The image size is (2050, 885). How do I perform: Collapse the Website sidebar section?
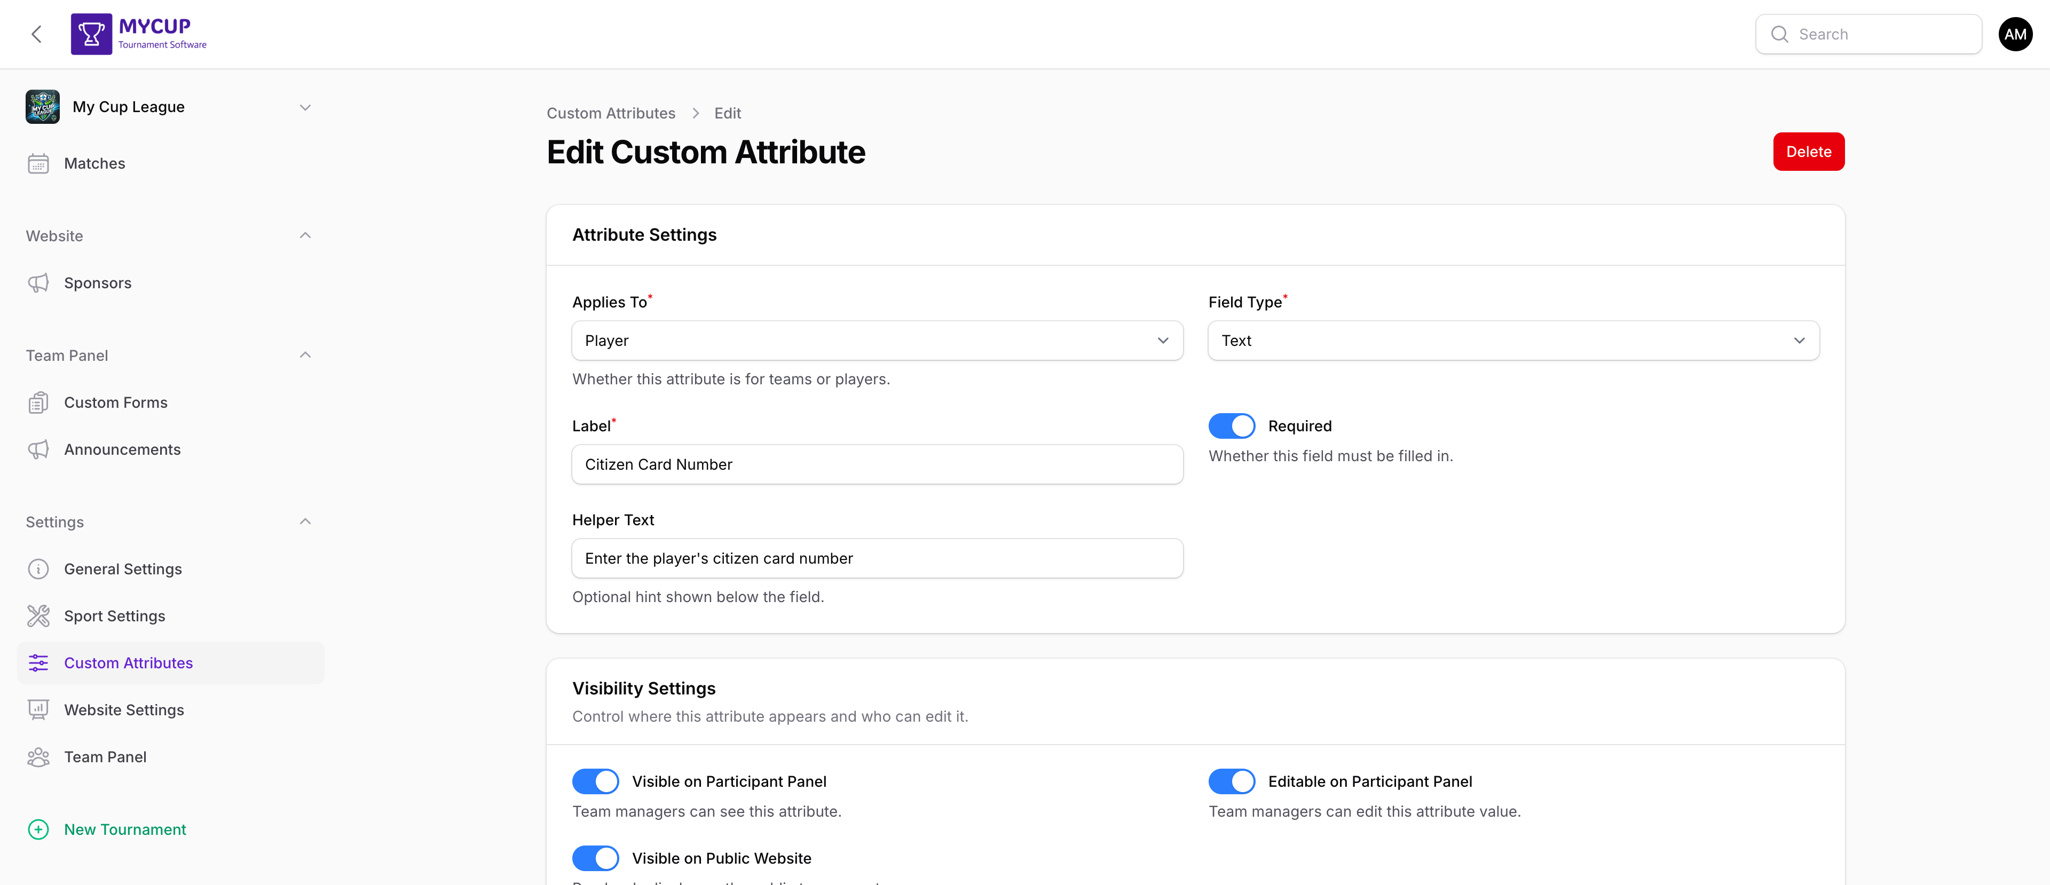click(x=305, y=235)
